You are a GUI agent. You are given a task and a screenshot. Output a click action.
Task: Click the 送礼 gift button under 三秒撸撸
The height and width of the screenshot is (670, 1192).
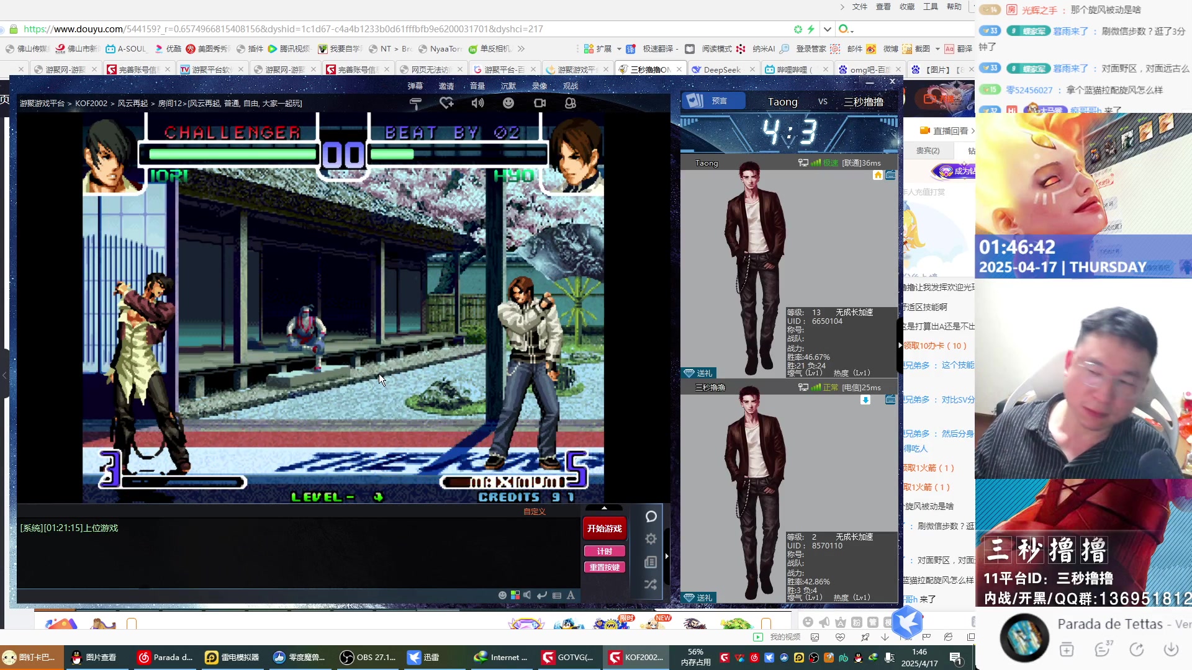pyautogui.click(x=698, y=597)
